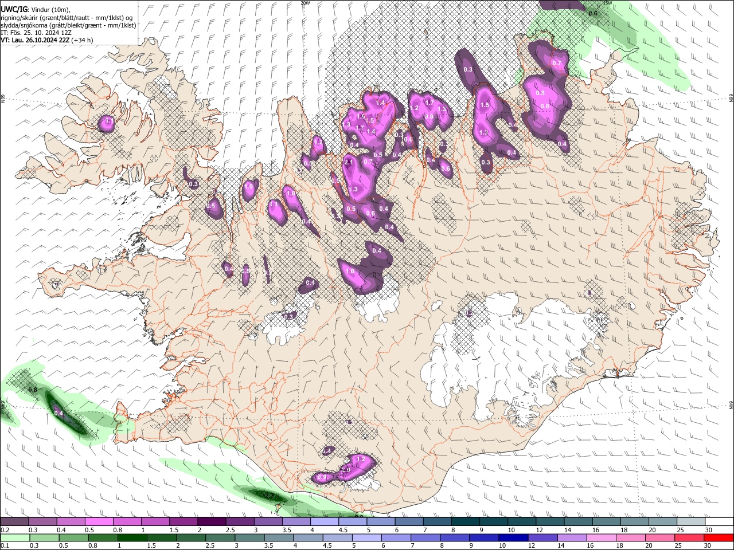Click the rain legend swatch labeled 2.5

coord(220,537)
